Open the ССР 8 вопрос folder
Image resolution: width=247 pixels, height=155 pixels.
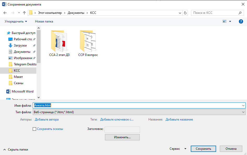88,43
